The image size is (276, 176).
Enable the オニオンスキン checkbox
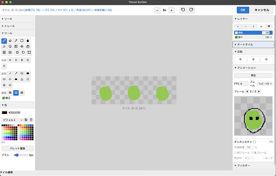click(x=254, y=142)
